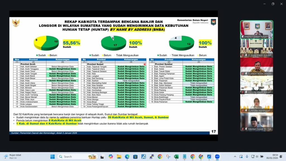Open File Explorer from the taskbar
This screenshot has width=286, height=161.
pyautogui.click(x=119, y=157)
